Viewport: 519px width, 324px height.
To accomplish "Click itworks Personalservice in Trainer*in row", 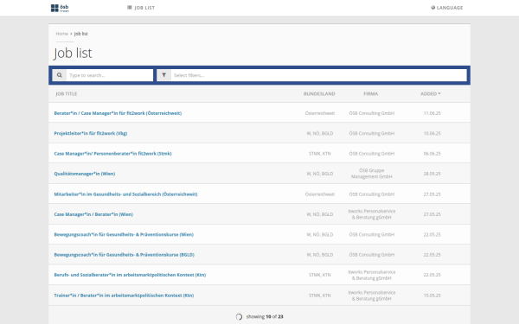I will pos(371,295).
